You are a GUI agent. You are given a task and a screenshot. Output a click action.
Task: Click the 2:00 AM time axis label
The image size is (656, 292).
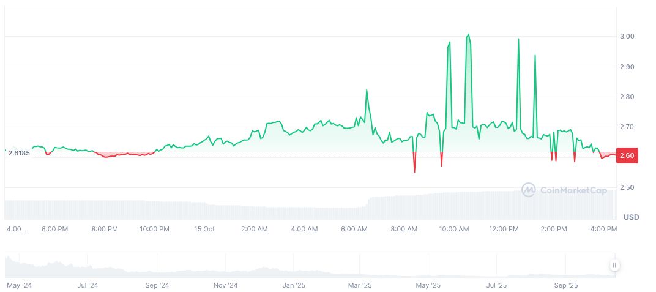point(254,229)
